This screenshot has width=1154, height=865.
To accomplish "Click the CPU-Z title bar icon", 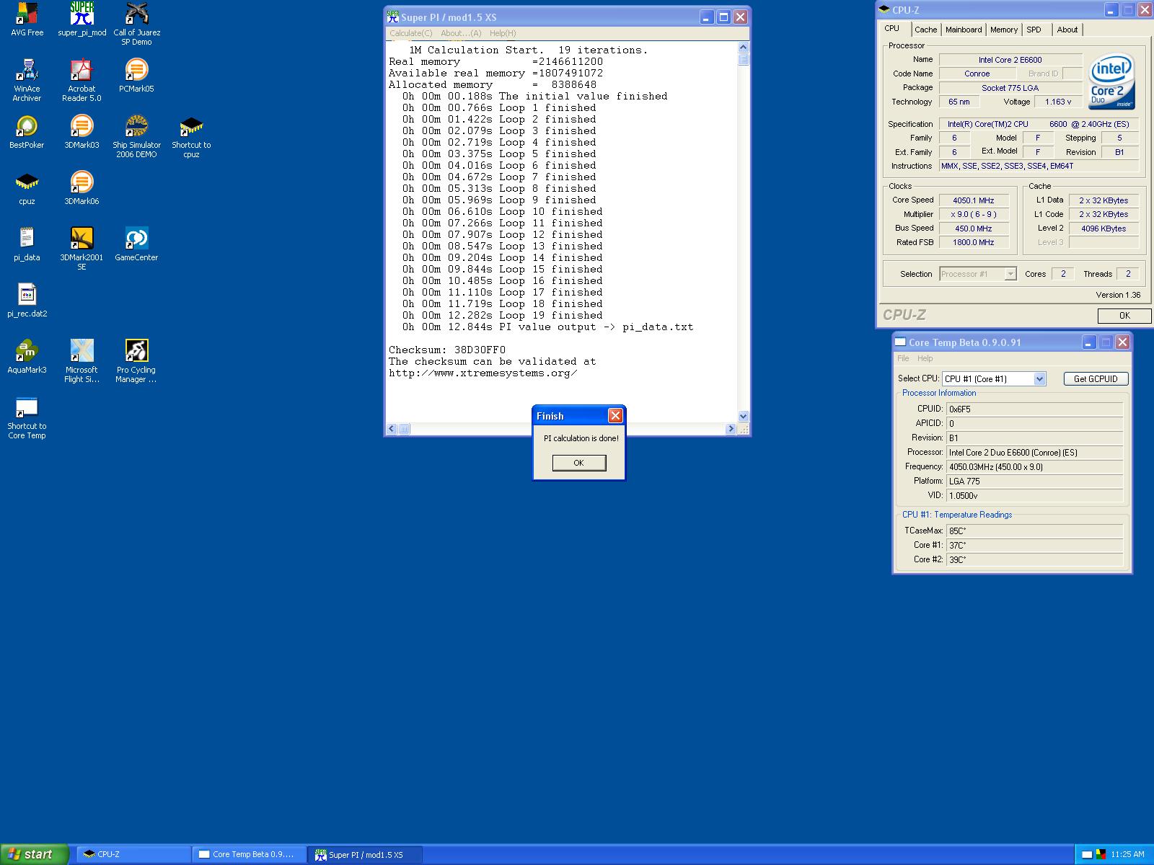I will [885, 9].
